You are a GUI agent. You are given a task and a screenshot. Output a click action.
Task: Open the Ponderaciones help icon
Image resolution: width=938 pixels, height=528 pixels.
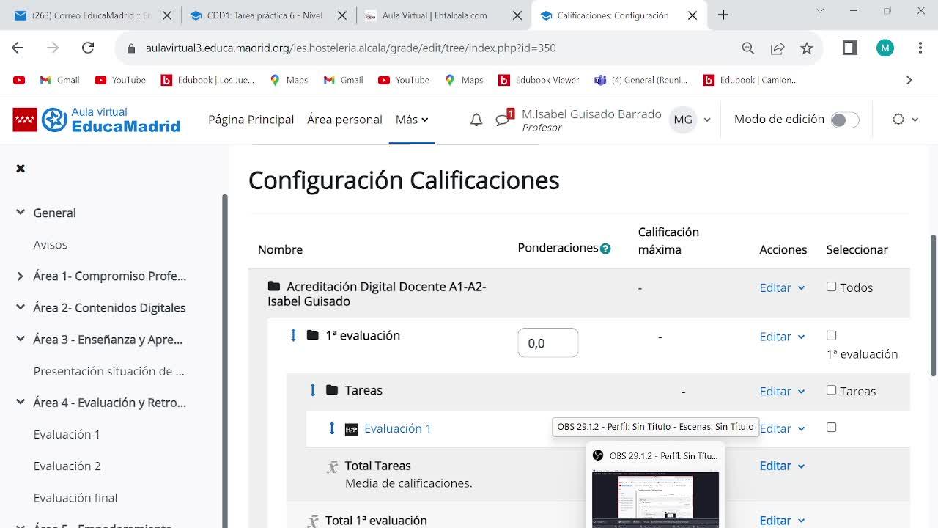[605, 249]
